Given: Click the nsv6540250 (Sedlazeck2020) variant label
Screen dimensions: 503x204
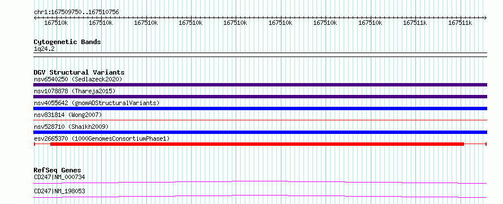Looking at the screenshot, I should coord(78,79).
